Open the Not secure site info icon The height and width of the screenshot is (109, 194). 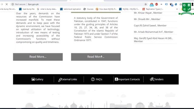point(13,4)
